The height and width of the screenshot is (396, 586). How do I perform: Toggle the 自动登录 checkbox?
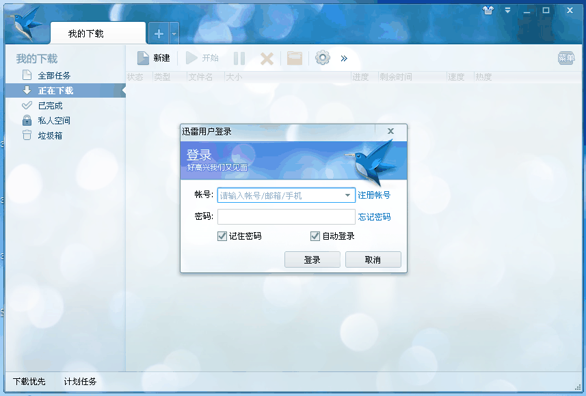315,236
